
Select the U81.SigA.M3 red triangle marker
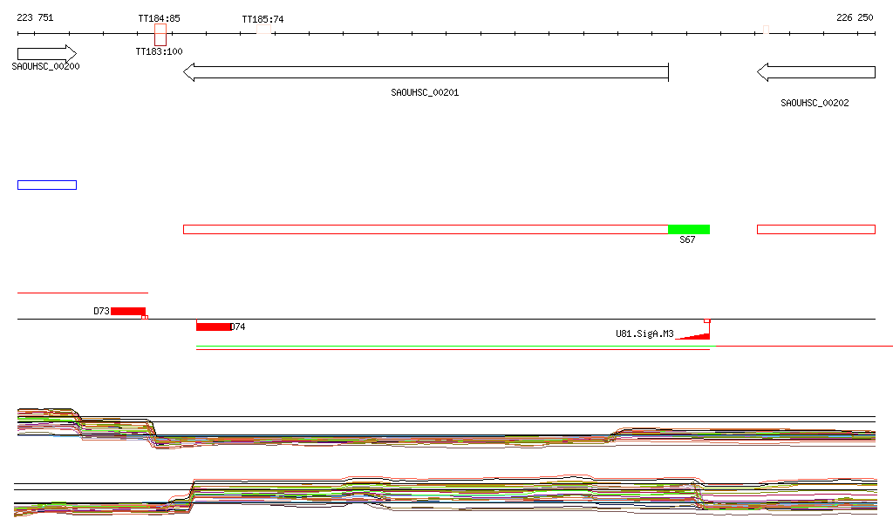coord(692,336)
